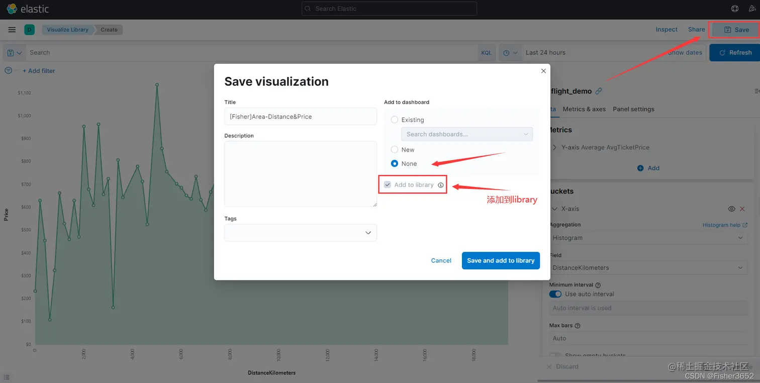The height and width of the screenshot is (383, 760).
Task: Open the help menu icon in header
Action: [735, 9]
